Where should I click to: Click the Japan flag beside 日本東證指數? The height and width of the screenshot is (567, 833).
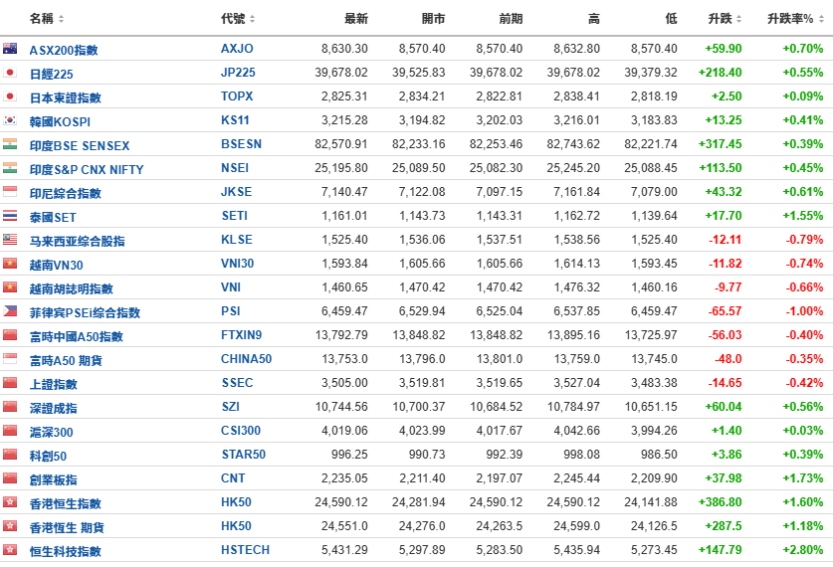(x=10, y=96)
